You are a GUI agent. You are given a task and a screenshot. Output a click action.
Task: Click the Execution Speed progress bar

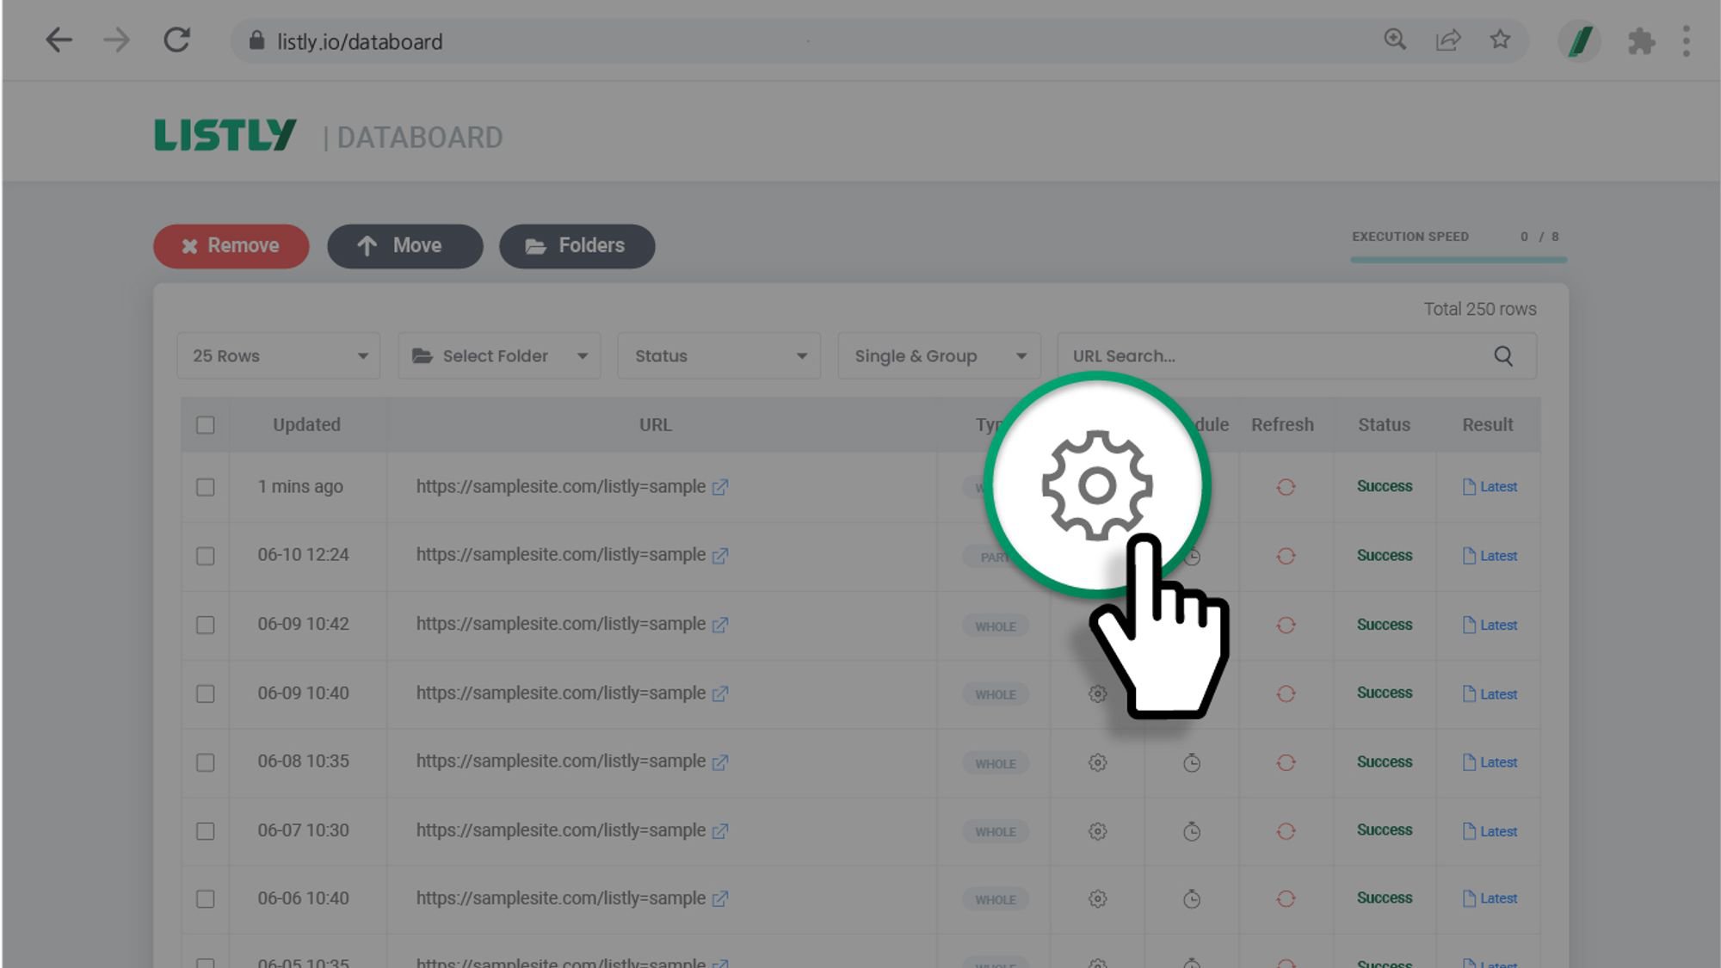[x=1458, y=259]
